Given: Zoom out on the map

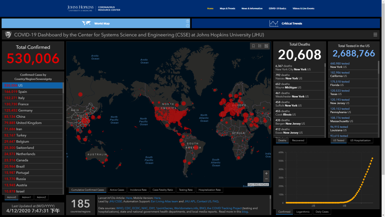Looking at the screenshot, I should point(266,179).
